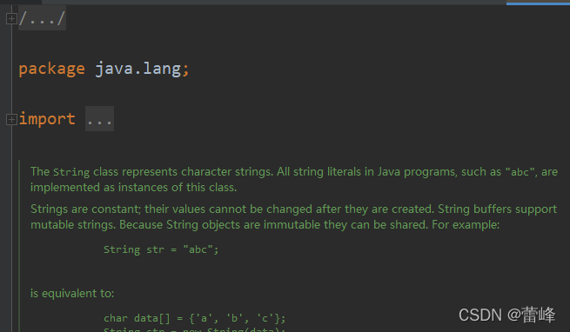
Task: Expand the folded /.../ comment block
Action: click(x=11, y=18)
